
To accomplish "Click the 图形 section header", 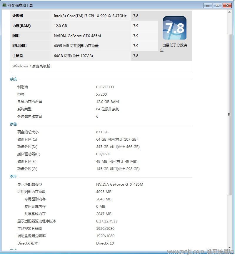I will (x=13, y=177).
